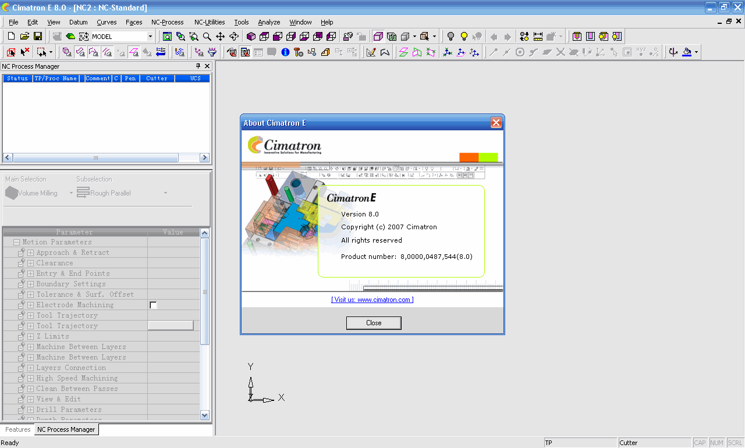This screenshot has height=448, width=745.
Task: Click the TP/Proc Name column header
Action: tap(56, 78)
